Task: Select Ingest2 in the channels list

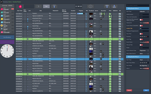Action: coord(7,29)
